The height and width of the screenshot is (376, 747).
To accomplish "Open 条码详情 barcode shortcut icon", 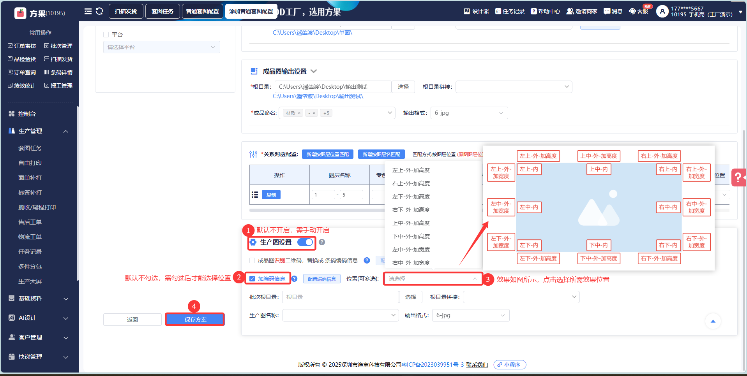I will (47, 72).
